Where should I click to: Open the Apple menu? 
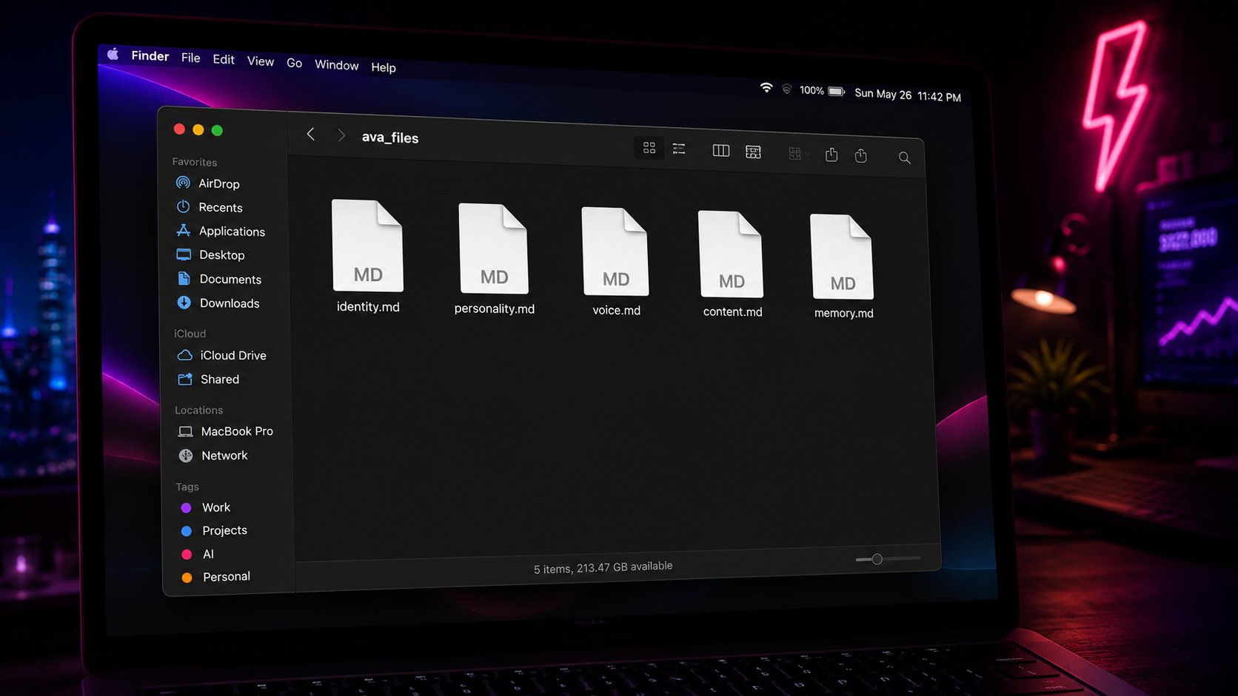tap(113, 54)
